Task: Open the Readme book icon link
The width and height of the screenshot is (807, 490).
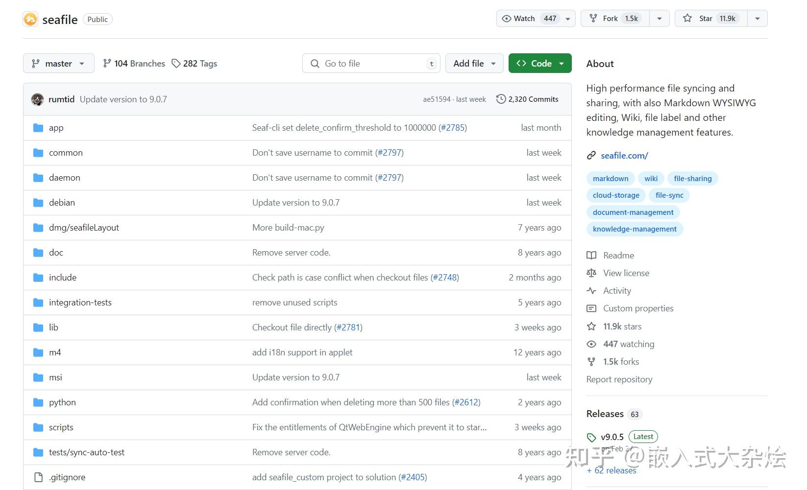Action: tap(592, 256)
